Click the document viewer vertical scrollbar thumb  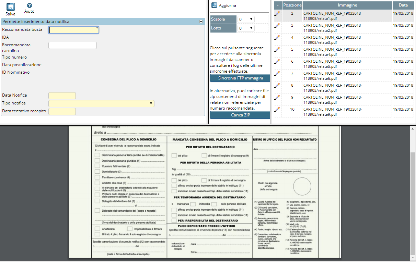(x=413, y=203)
